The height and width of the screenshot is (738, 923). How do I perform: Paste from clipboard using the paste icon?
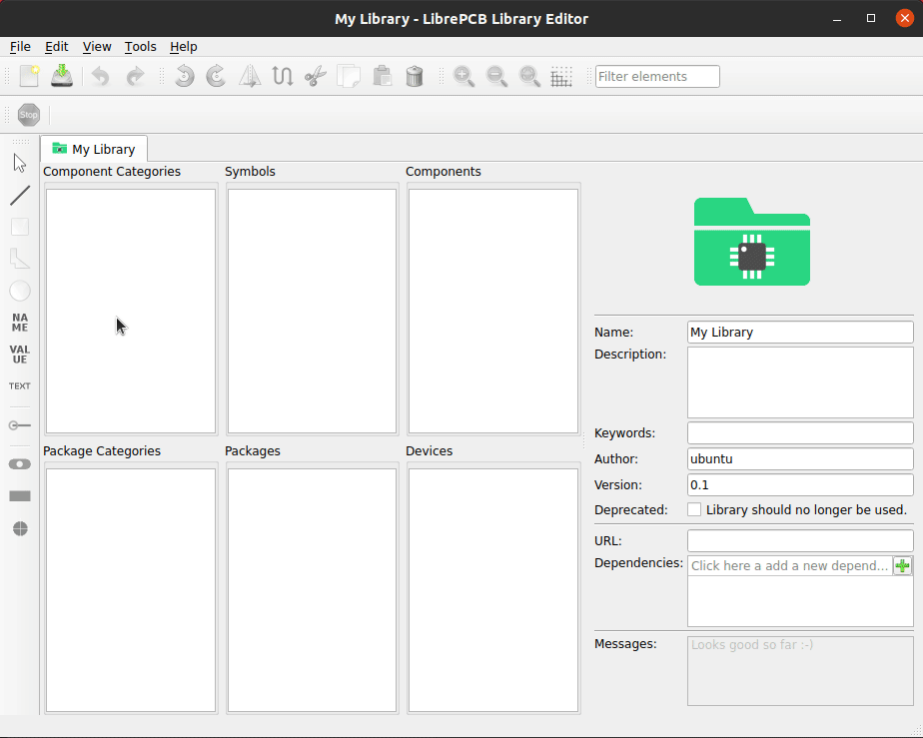382,77
